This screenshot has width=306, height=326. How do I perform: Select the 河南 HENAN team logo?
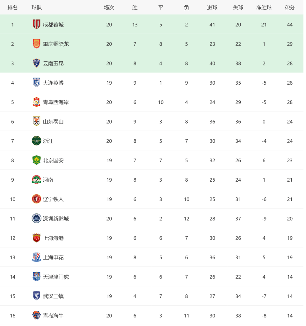coord(36,180)
